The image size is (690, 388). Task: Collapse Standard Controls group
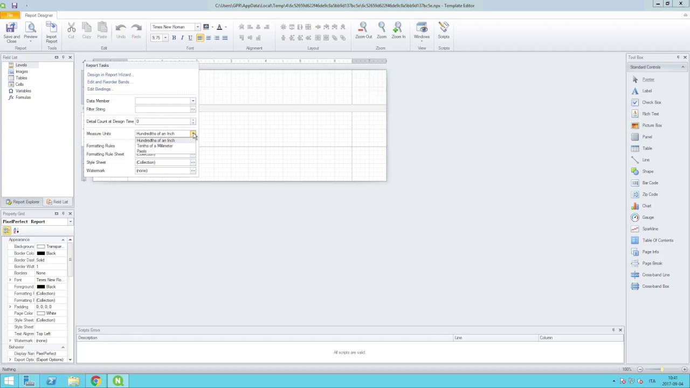(x=682, y=67)
